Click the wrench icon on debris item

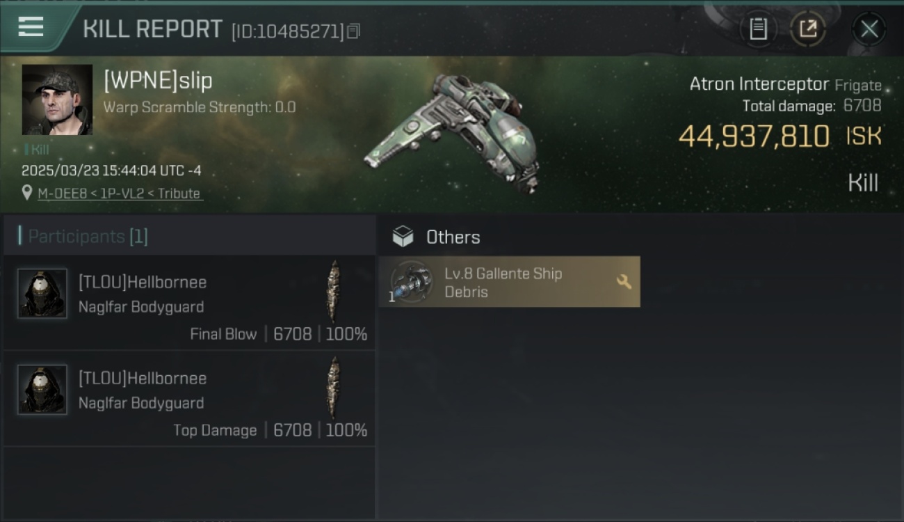pyautogui.click(x=624, y=282)
